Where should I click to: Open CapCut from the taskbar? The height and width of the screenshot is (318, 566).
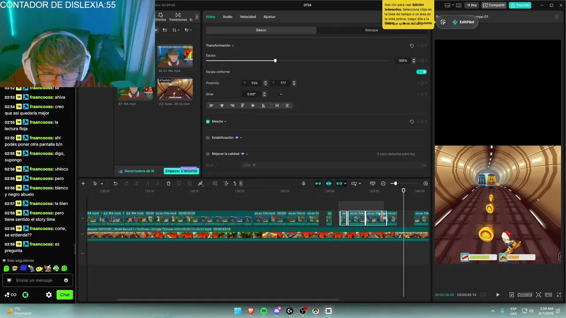329,311
